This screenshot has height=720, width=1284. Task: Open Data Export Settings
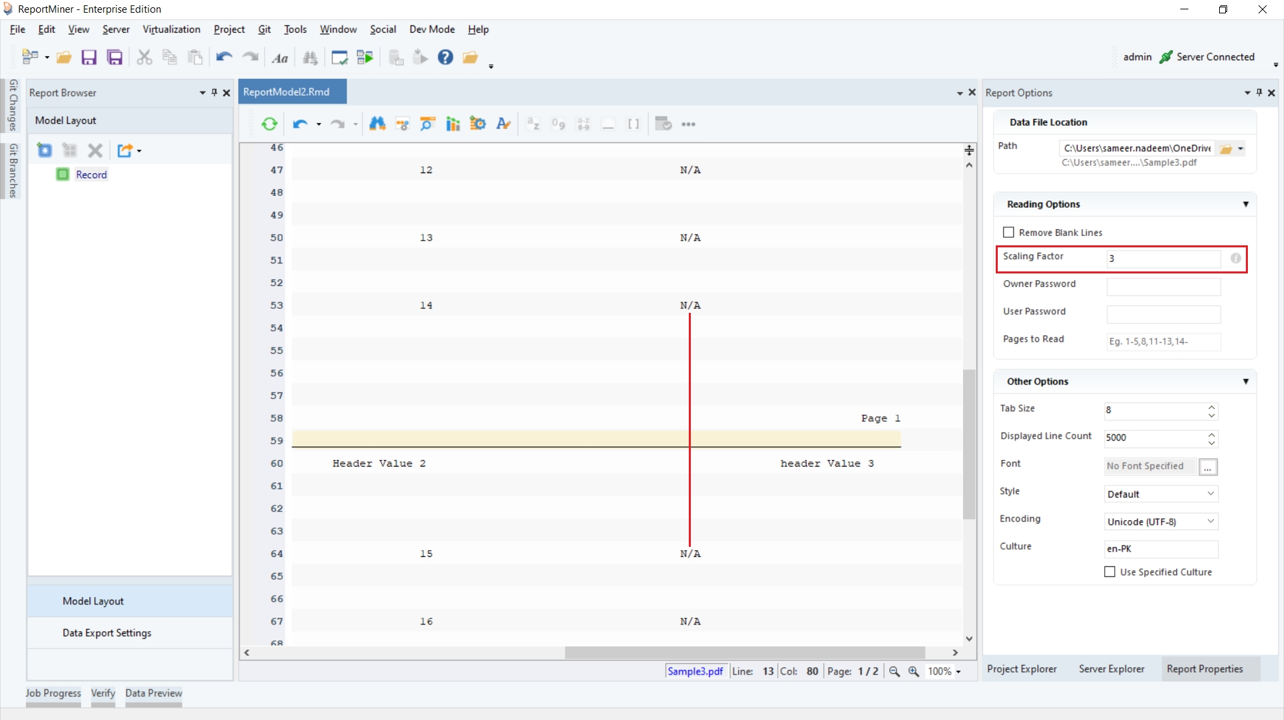tap(107, 633)
